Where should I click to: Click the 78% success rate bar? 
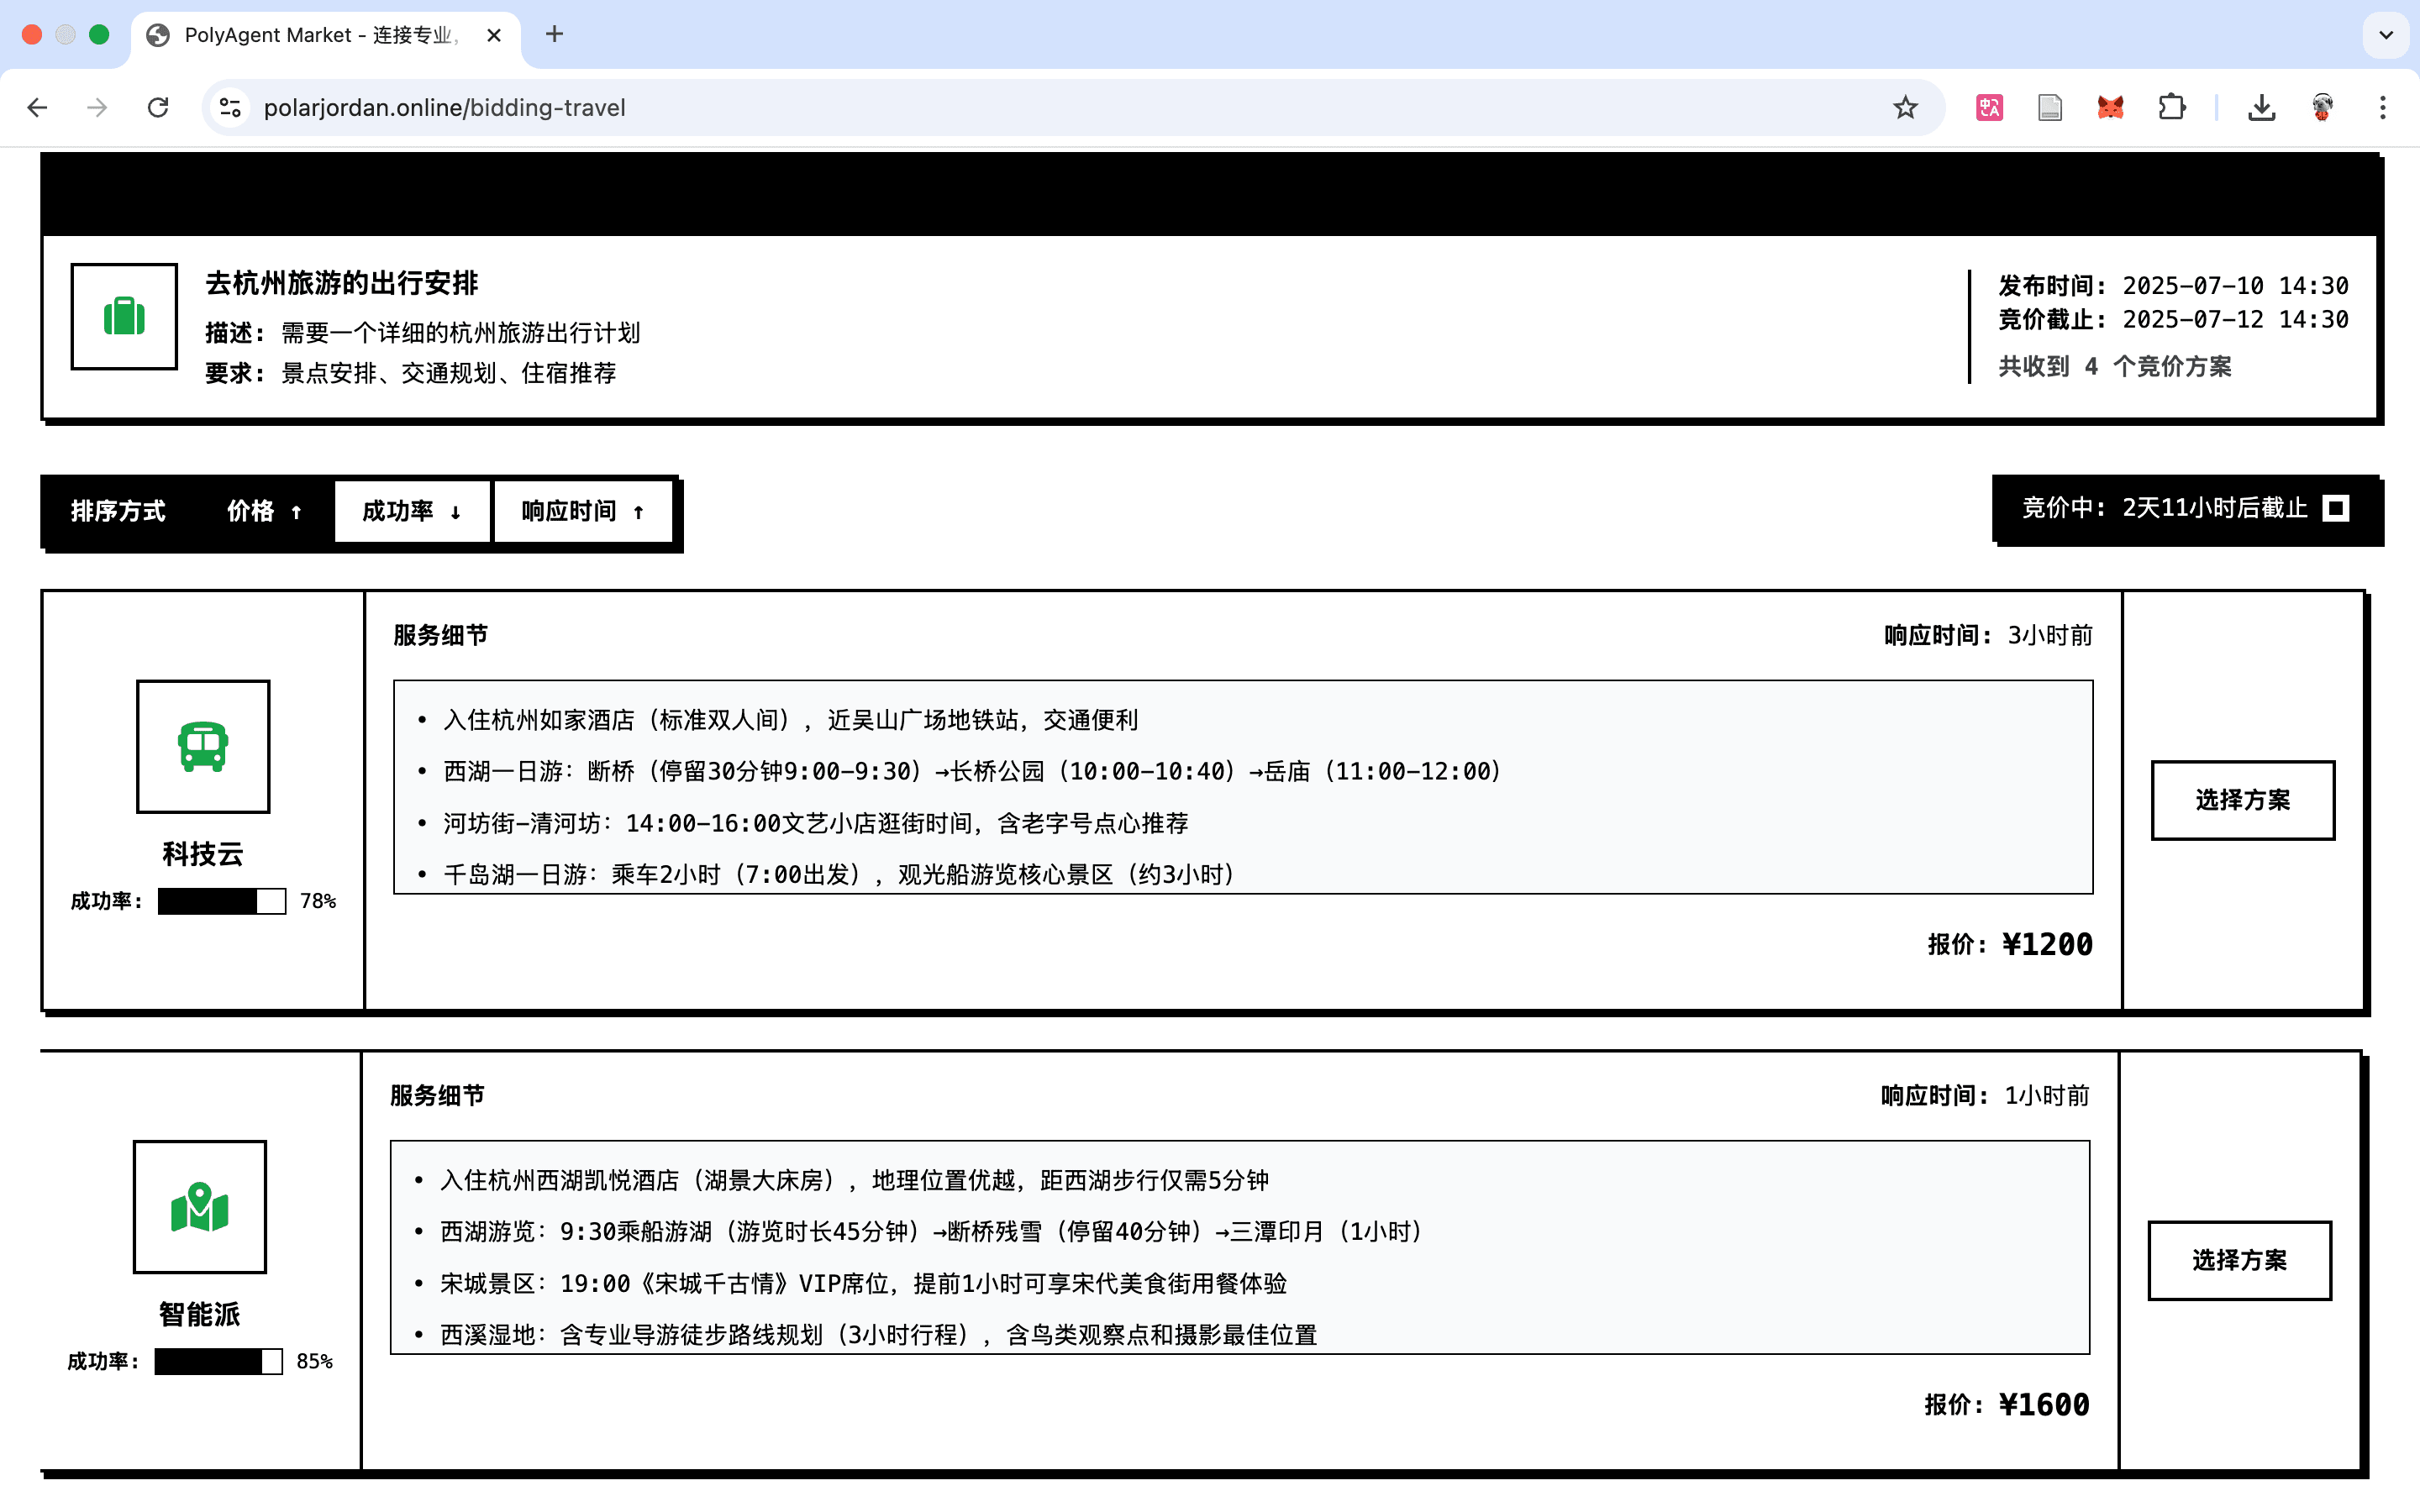click(x=222, y=901)
